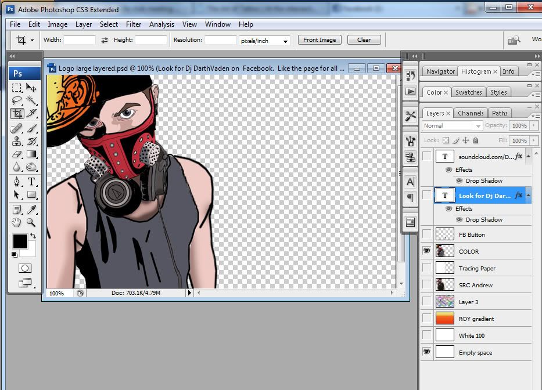Show the White 100 layer

tap(427, 335)
